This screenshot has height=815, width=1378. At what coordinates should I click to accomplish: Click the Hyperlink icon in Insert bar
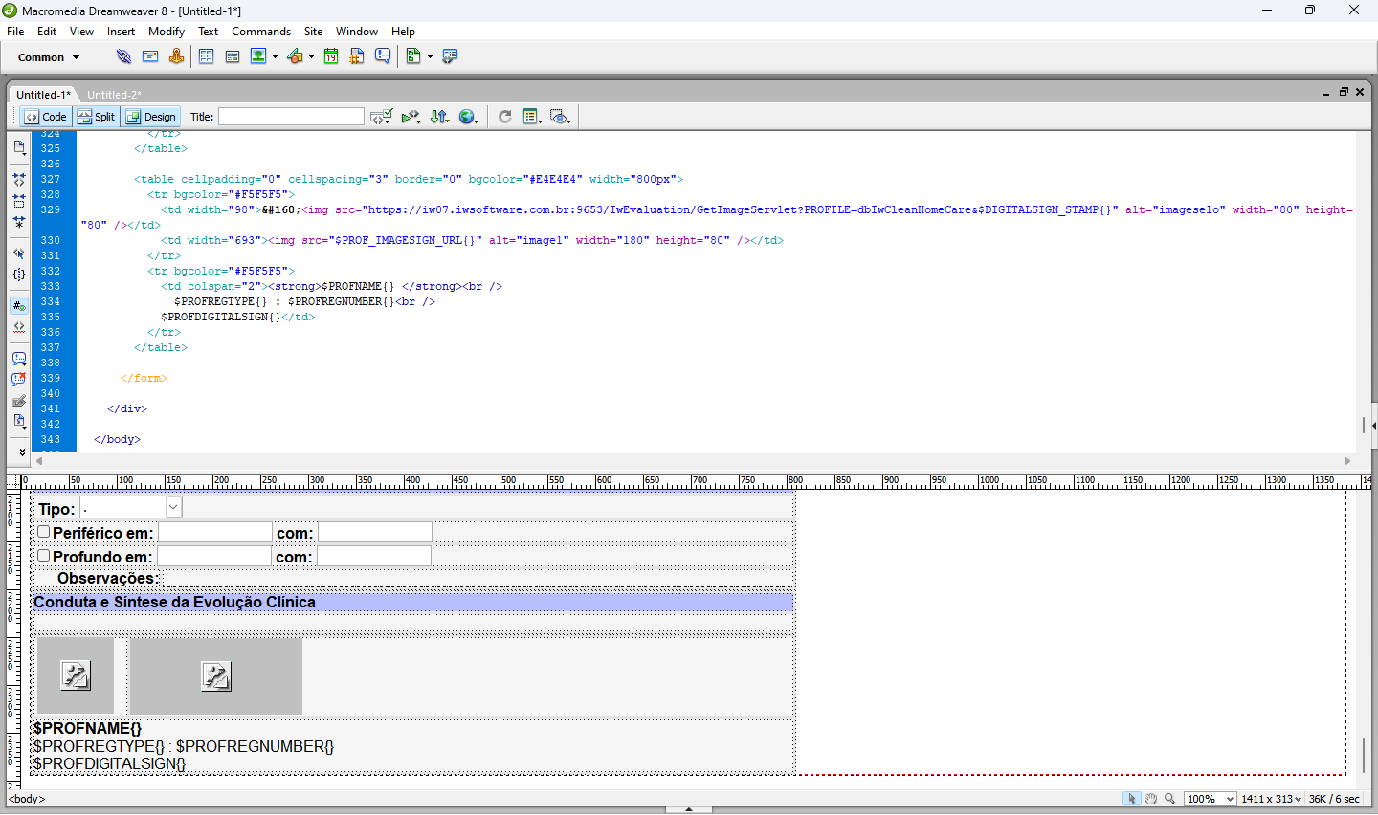(123, 56)
